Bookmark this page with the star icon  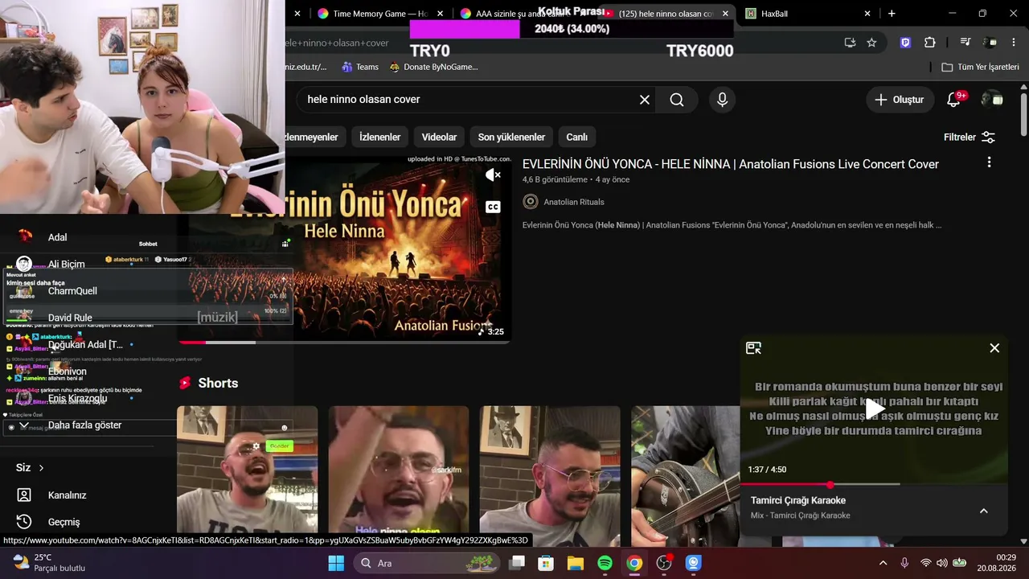coord(871,43)
